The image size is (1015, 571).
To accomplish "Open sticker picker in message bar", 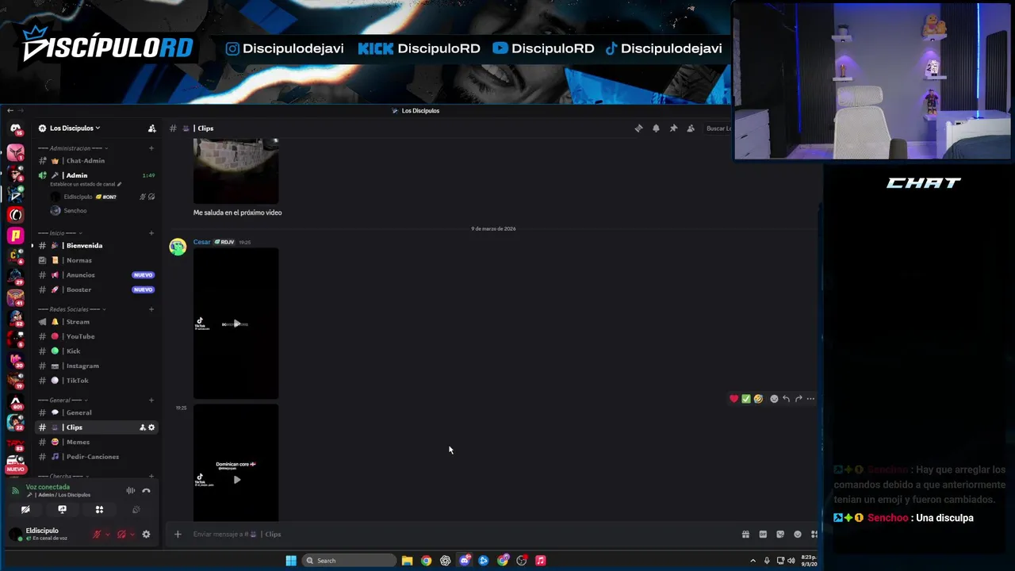I will 780,535.
